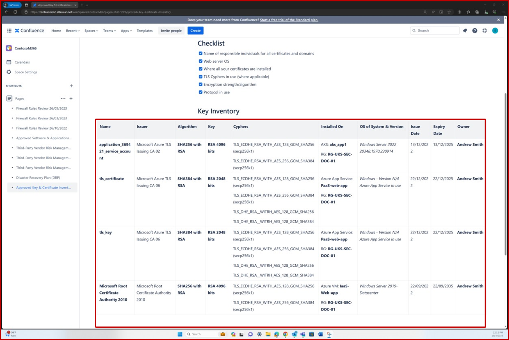Viewport: 509px width, 340px height.
Task: Launch Microsoft Teams from the taskbar
Action: tap(303, 334)
